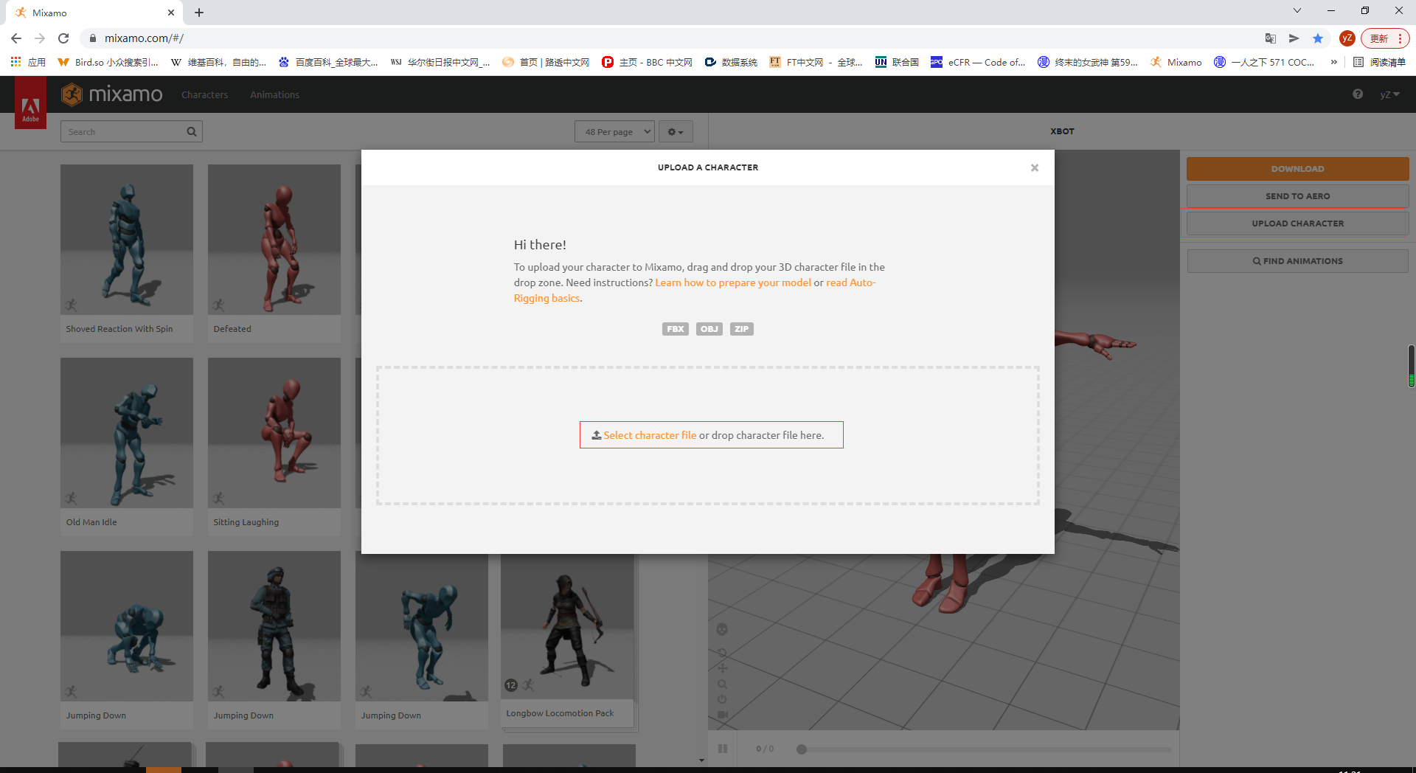Click the FBX format badge
Viewport: 1416px width, 773px height.
tap(676, 329)
